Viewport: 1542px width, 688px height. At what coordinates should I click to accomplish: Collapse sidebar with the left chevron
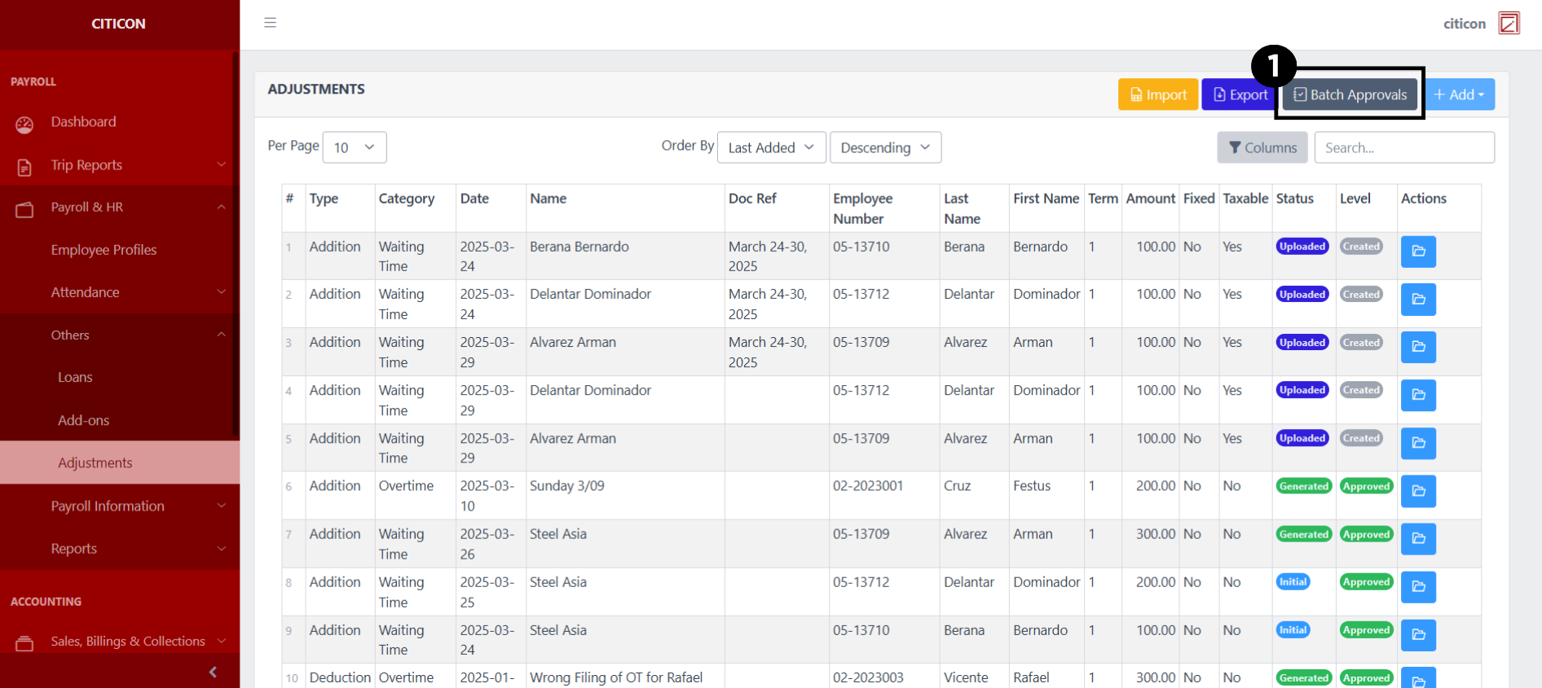[x=213, y=672]
